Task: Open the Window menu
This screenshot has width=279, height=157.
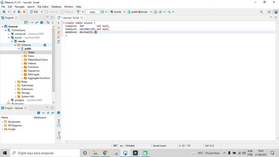Action: pos(68,7)
